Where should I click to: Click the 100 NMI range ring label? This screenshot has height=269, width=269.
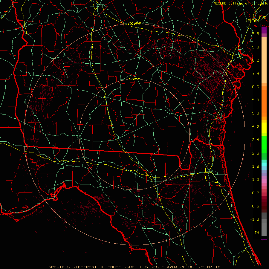134,24
